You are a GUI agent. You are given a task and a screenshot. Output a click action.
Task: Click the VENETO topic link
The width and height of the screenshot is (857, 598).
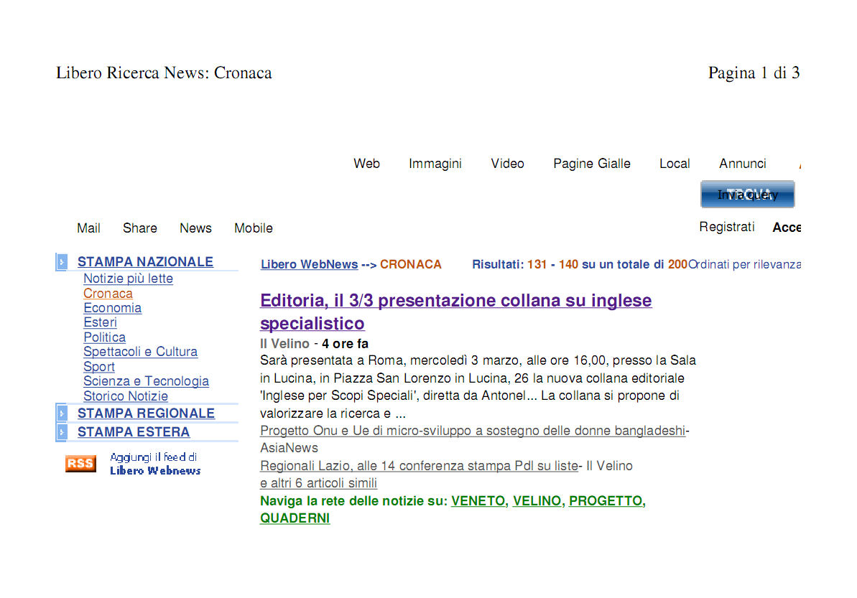tap(478, 501)
